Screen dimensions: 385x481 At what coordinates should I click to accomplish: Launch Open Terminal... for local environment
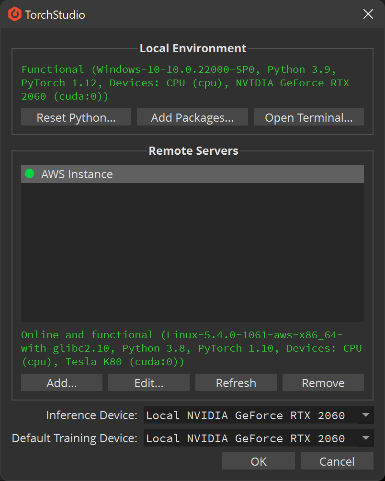click(309, 117)
